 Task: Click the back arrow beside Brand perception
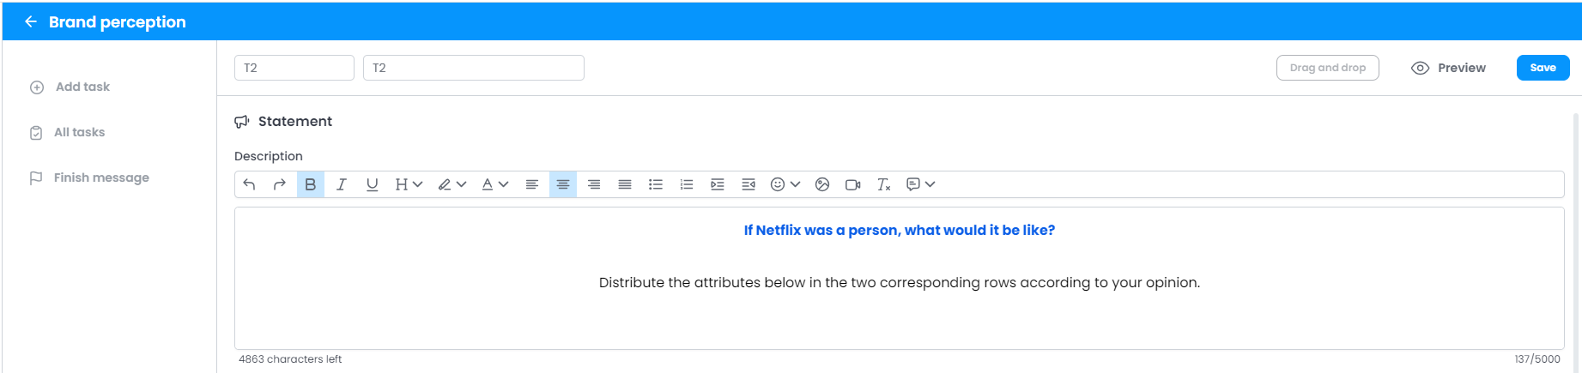click(x=31, y=21)
